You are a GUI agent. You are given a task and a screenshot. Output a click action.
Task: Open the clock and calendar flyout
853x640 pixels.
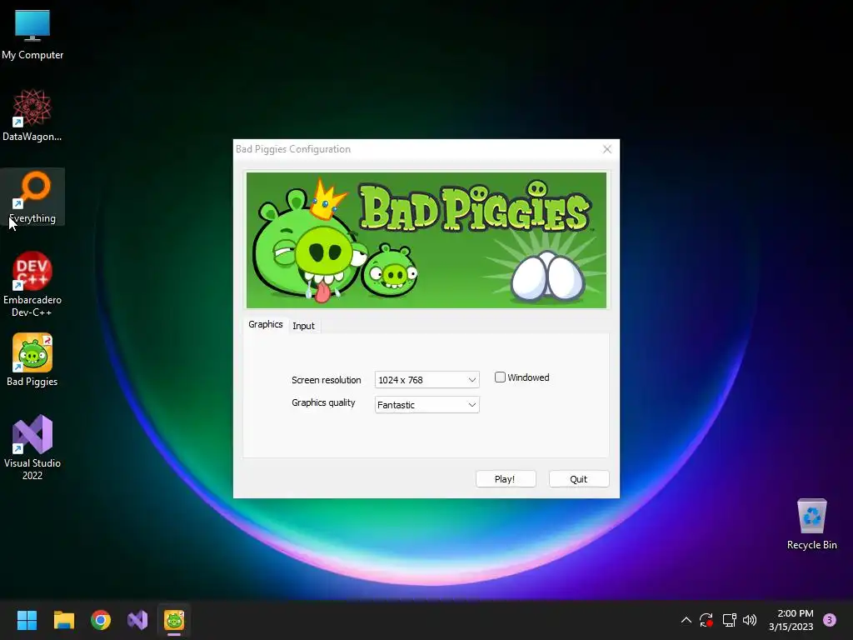click(791, 620)
